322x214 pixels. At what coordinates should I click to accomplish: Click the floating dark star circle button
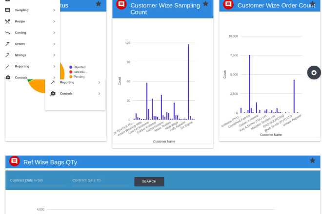(x=314, y=72)
